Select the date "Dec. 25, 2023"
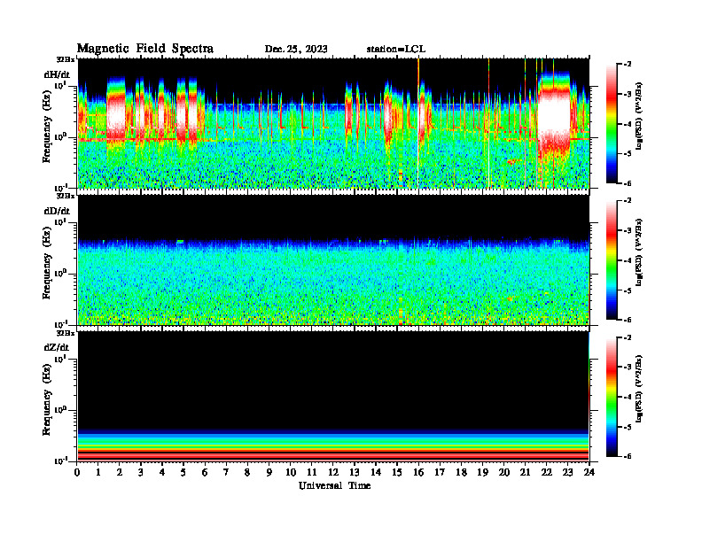This screenshot has width=702, height=542. [x=296, y=50]
